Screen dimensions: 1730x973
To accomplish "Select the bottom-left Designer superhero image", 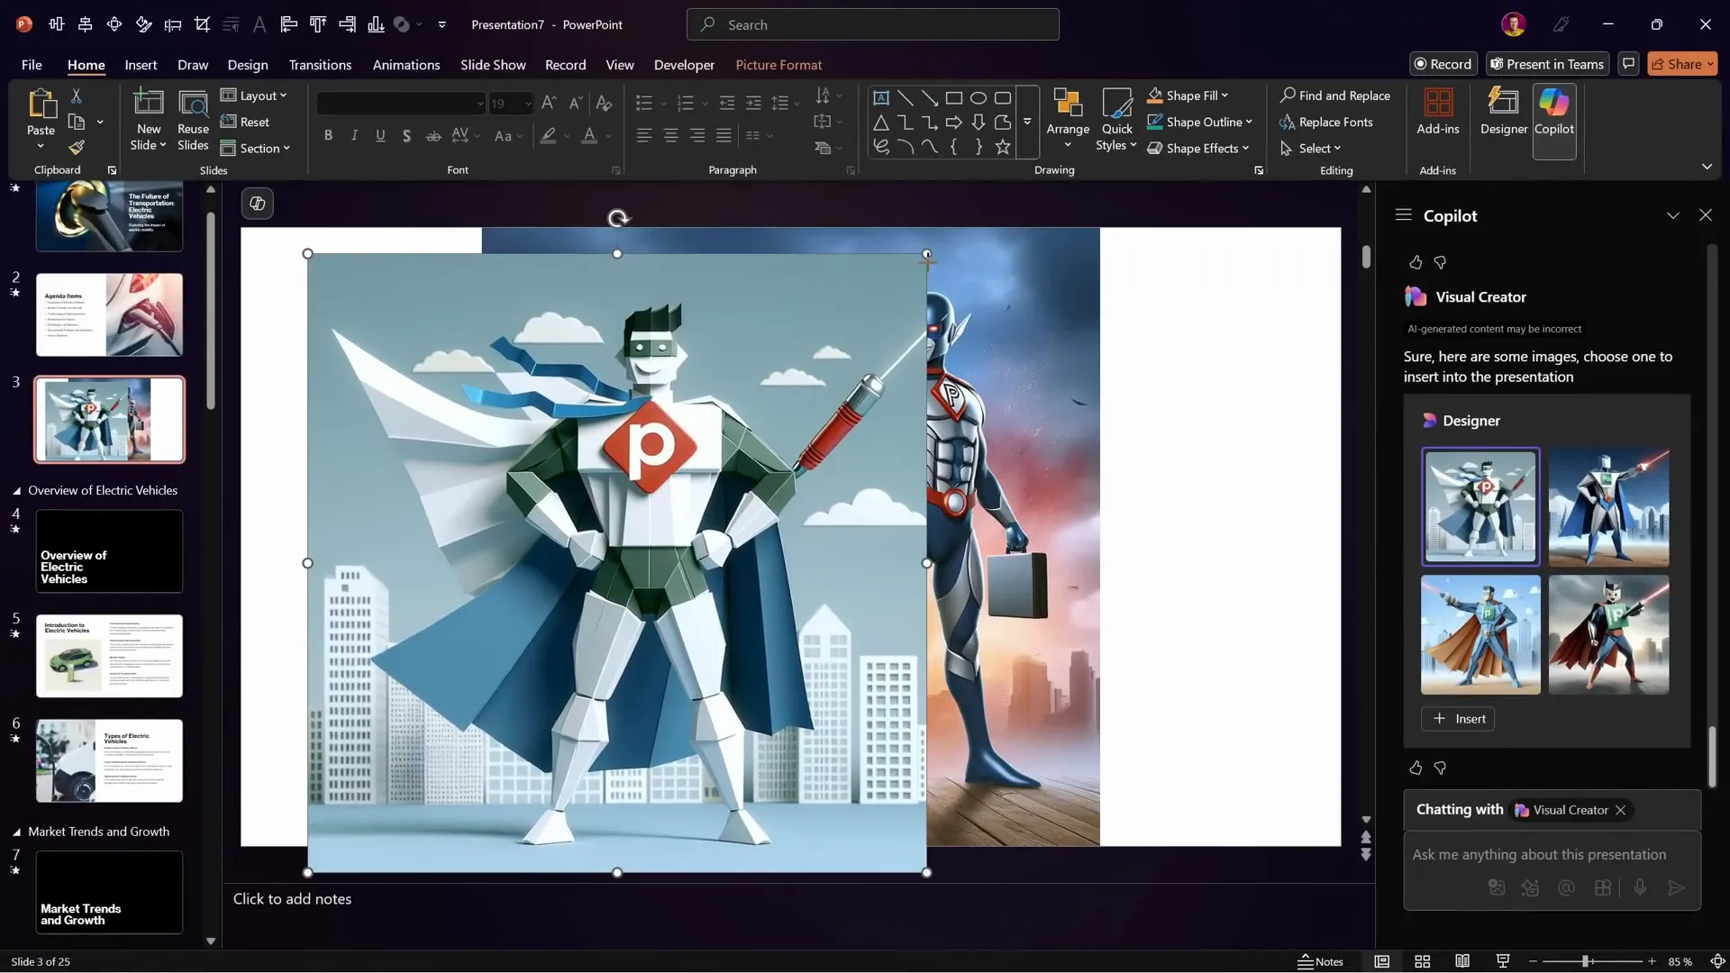I will coord(1480,635).
